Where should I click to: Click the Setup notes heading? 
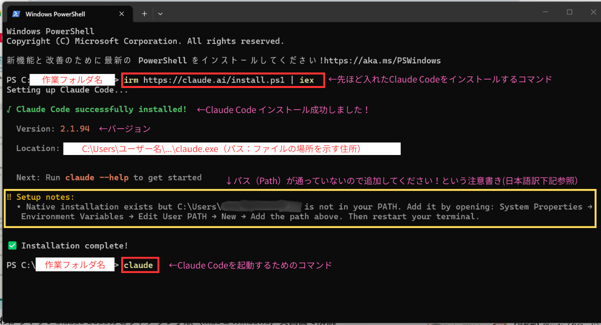[x=45, y=197]
